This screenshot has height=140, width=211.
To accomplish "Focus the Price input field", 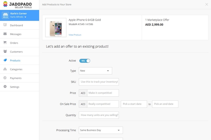I will click(x=103, y=93).
